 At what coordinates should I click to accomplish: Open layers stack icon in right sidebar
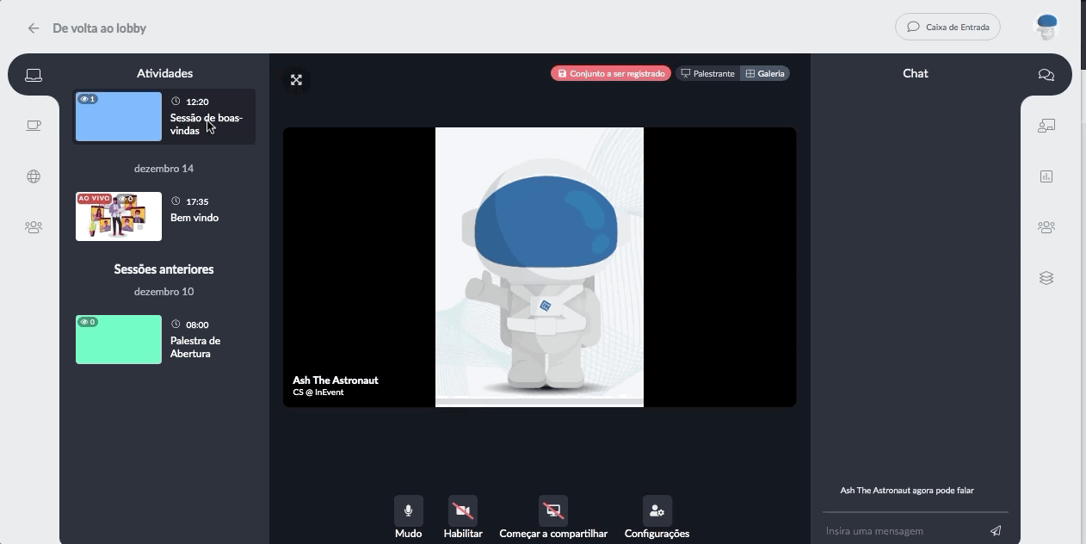tap(1046, 278)
